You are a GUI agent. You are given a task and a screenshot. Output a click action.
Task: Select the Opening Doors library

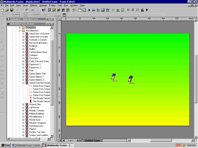pos(36,126)
